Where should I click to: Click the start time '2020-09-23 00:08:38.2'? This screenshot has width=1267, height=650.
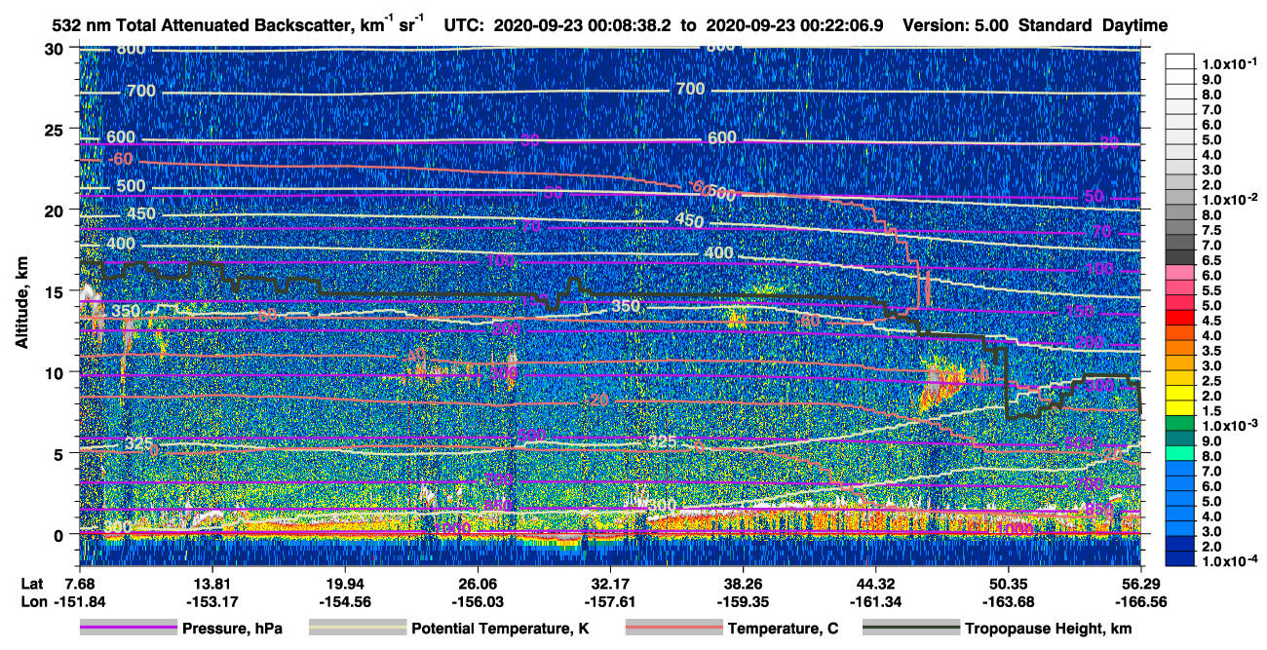[583, 26]
